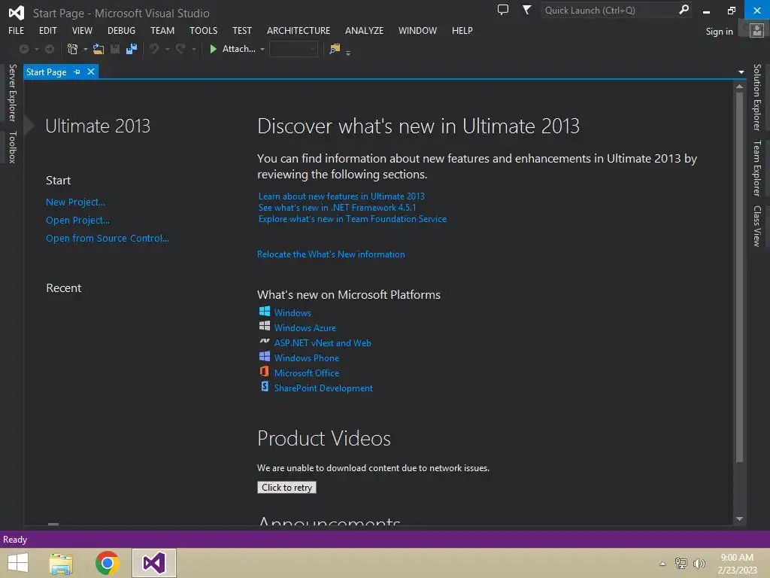Open the empty solution configurations combo box
Image resolution: width=770 pixels, height=578 pixels.
click(293, 49)
